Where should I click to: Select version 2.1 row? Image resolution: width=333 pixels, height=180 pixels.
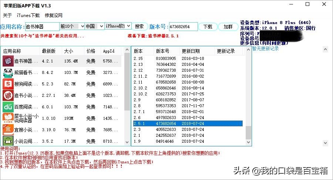tap(188, 135)
